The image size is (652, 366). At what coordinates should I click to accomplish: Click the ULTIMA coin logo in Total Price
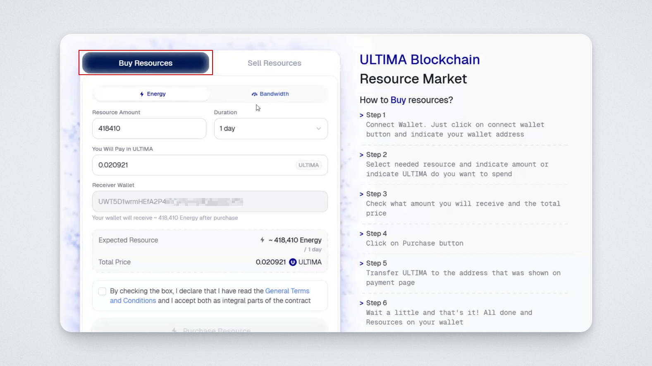[293, 262]
